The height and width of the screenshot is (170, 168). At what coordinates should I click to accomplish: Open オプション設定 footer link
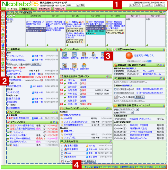coord(92,167)
